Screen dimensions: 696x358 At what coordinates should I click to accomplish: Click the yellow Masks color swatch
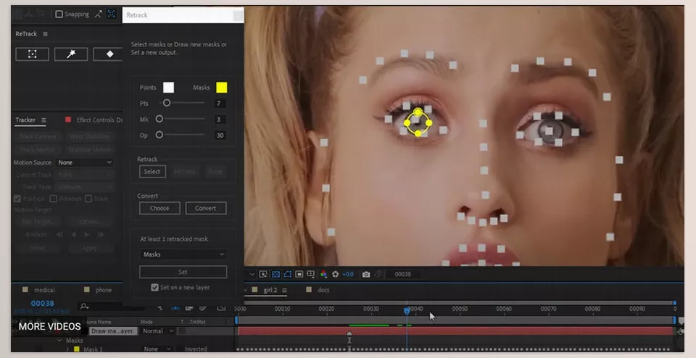(222, 88)
